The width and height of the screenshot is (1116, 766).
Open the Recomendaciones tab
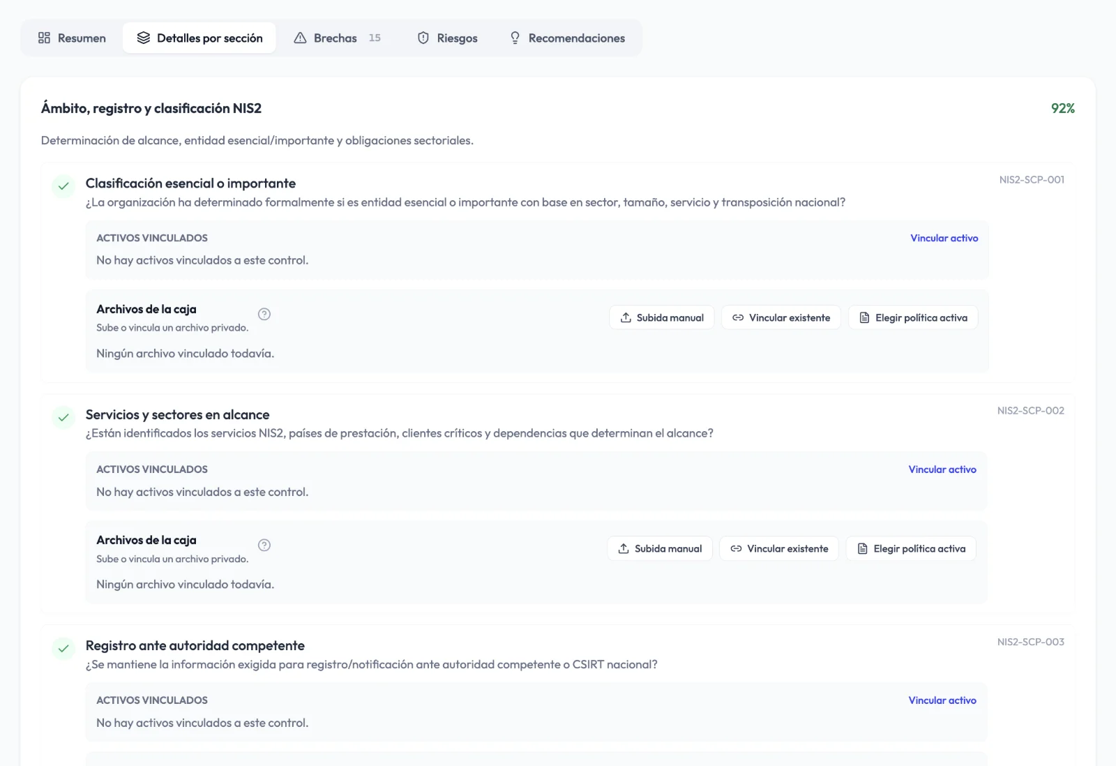(567, 38)
